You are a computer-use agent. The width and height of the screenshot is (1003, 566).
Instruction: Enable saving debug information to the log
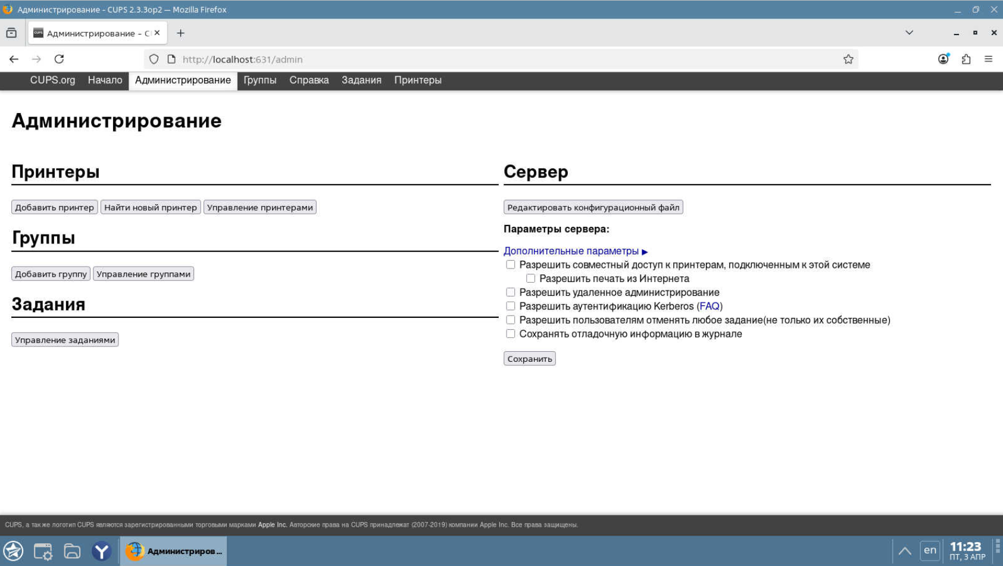pos(510,333)
